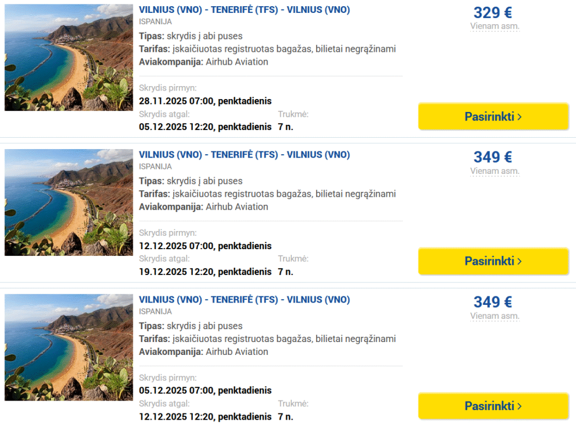Click Airhub Aviation in the flight departing 05.12.2025
The width and height of the screenshot is (576, 423).
[x=237, y=352]
